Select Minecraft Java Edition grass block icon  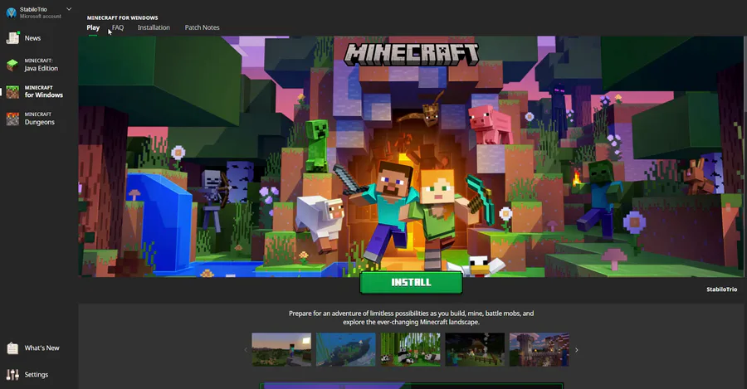click(x=12, y=65)
